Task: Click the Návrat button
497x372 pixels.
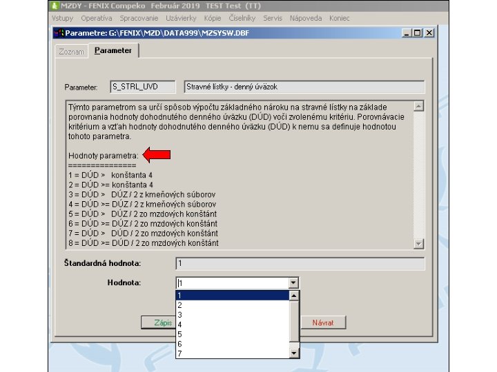Action: coord(322,322)
